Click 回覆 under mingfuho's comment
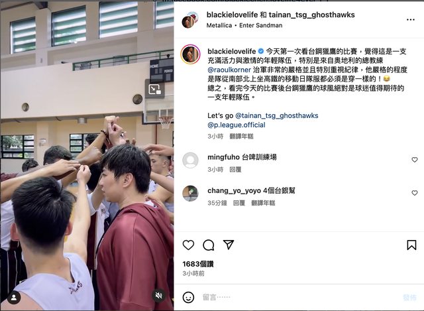 tap(235, 170)
